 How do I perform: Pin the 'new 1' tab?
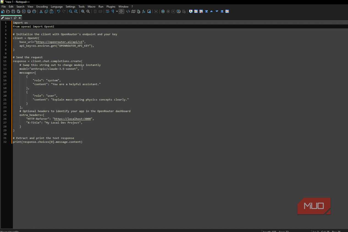[x=15, y=18]
